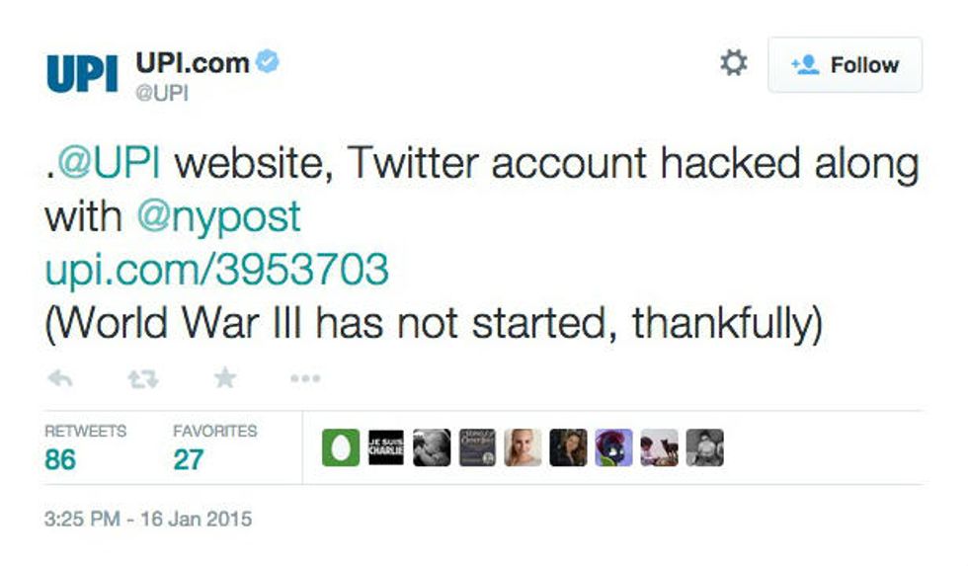Screen dimensions: 968x566
Task: Click the green egg avatar
Action: tap(341, 447)
